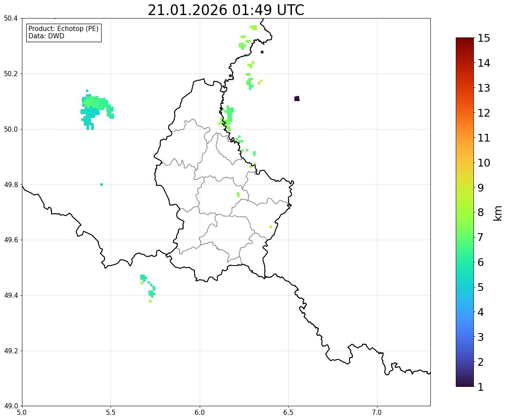Click the x-axis label '7.0'
The image size is (507, 420).
click(377, 413)
